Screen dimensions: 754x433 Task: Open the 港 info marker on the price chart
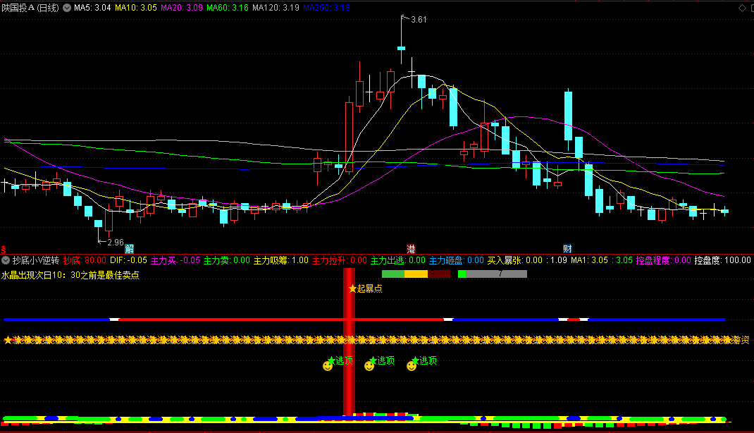click(411, 249)
